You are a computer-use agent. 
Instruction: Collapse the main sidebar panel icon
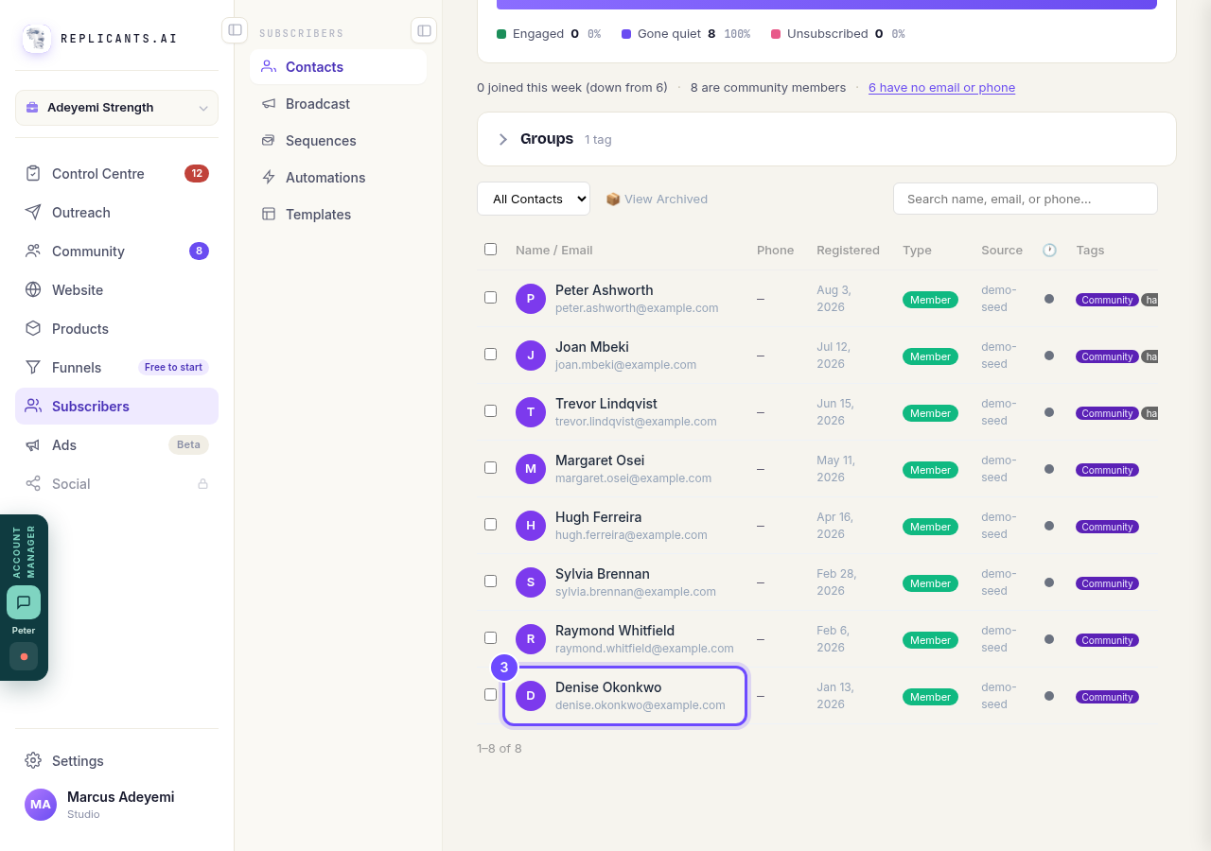[x=235, y=30]
